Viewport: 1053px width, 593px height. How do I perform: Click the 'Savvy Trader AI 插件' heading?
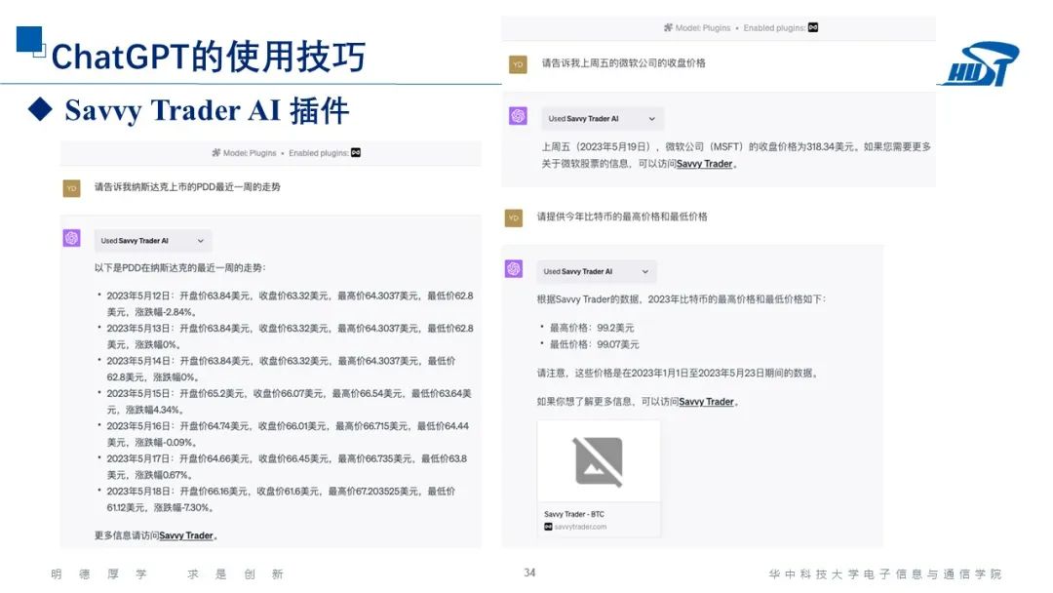coord(207,111)
